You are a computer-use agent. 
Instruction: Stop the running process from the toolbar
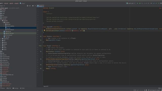pos(148,3)
